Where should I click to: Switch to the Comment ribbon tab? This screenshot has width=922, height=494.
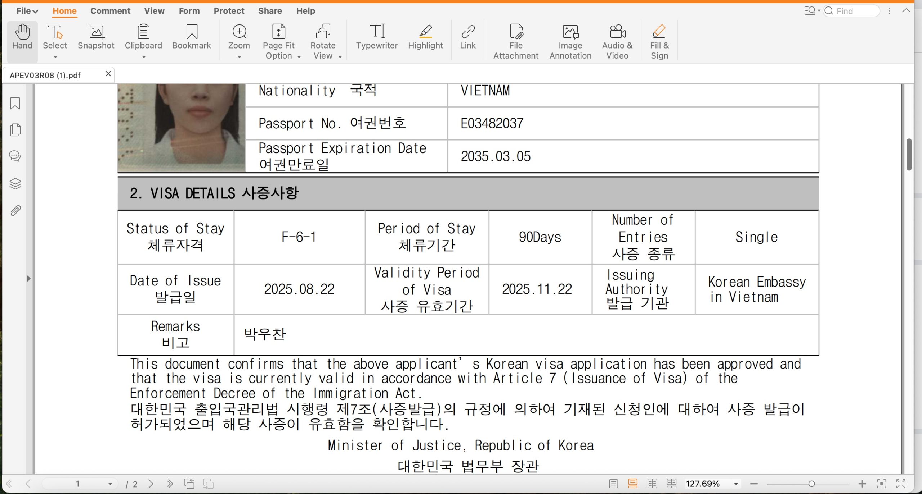110,11
